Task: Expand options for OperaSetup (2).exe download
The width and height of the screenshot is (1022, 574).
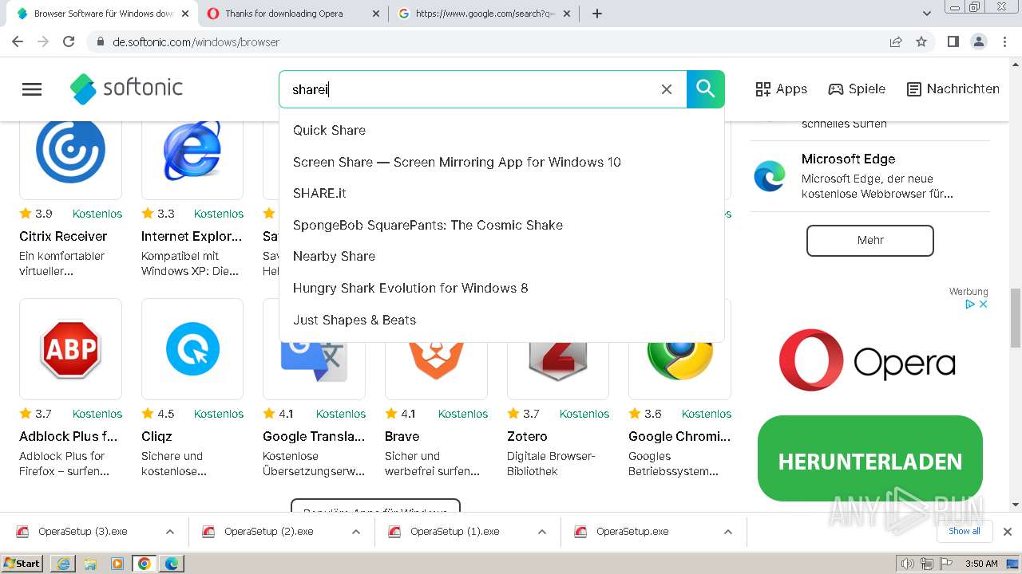Action: (356, 532)
